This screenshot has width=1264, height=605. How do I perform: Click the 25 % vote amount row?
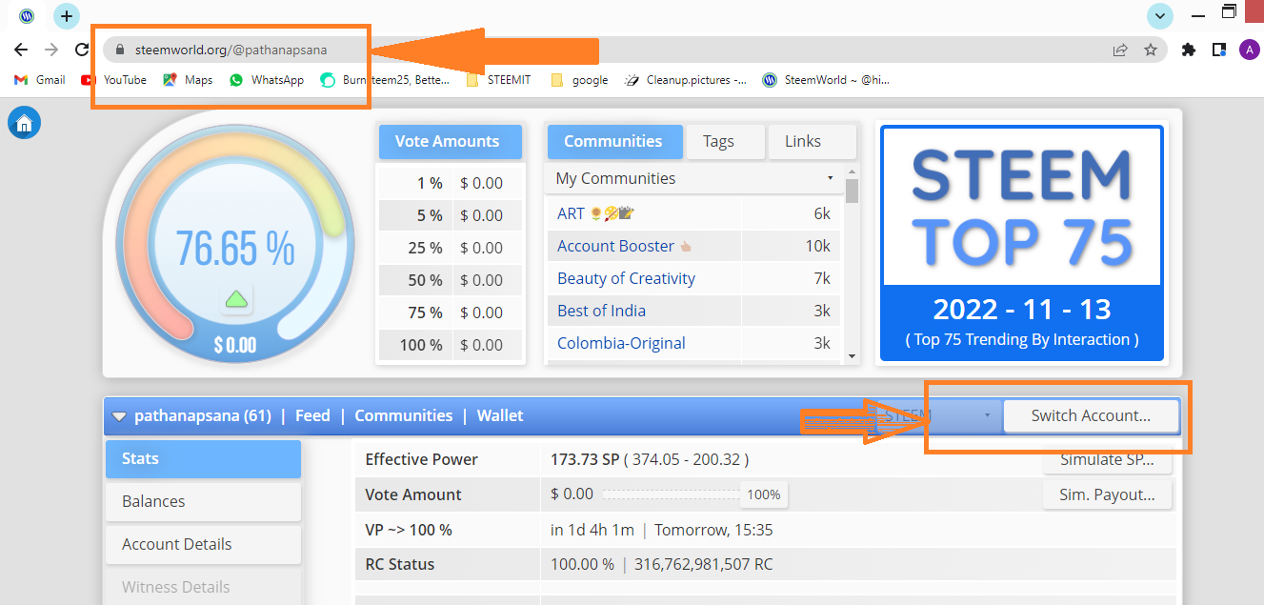(451, 248)
